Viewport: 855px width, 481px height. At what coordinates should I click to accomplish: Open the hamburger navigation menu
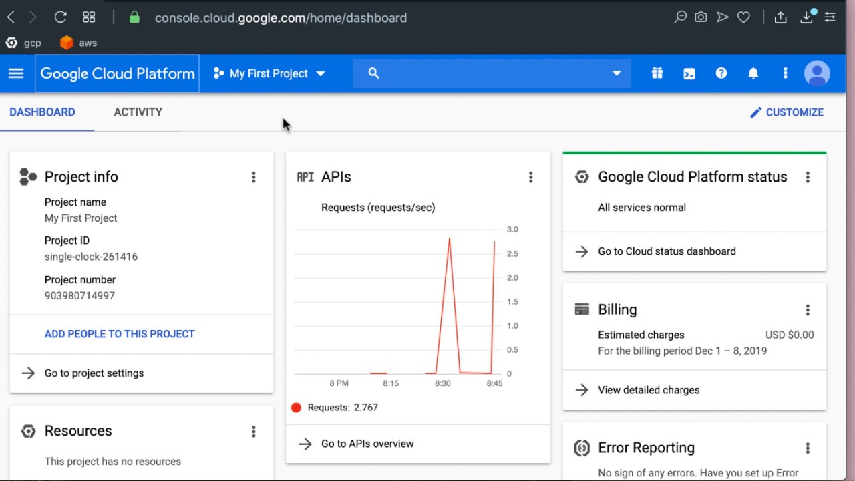tap(16, 73)
